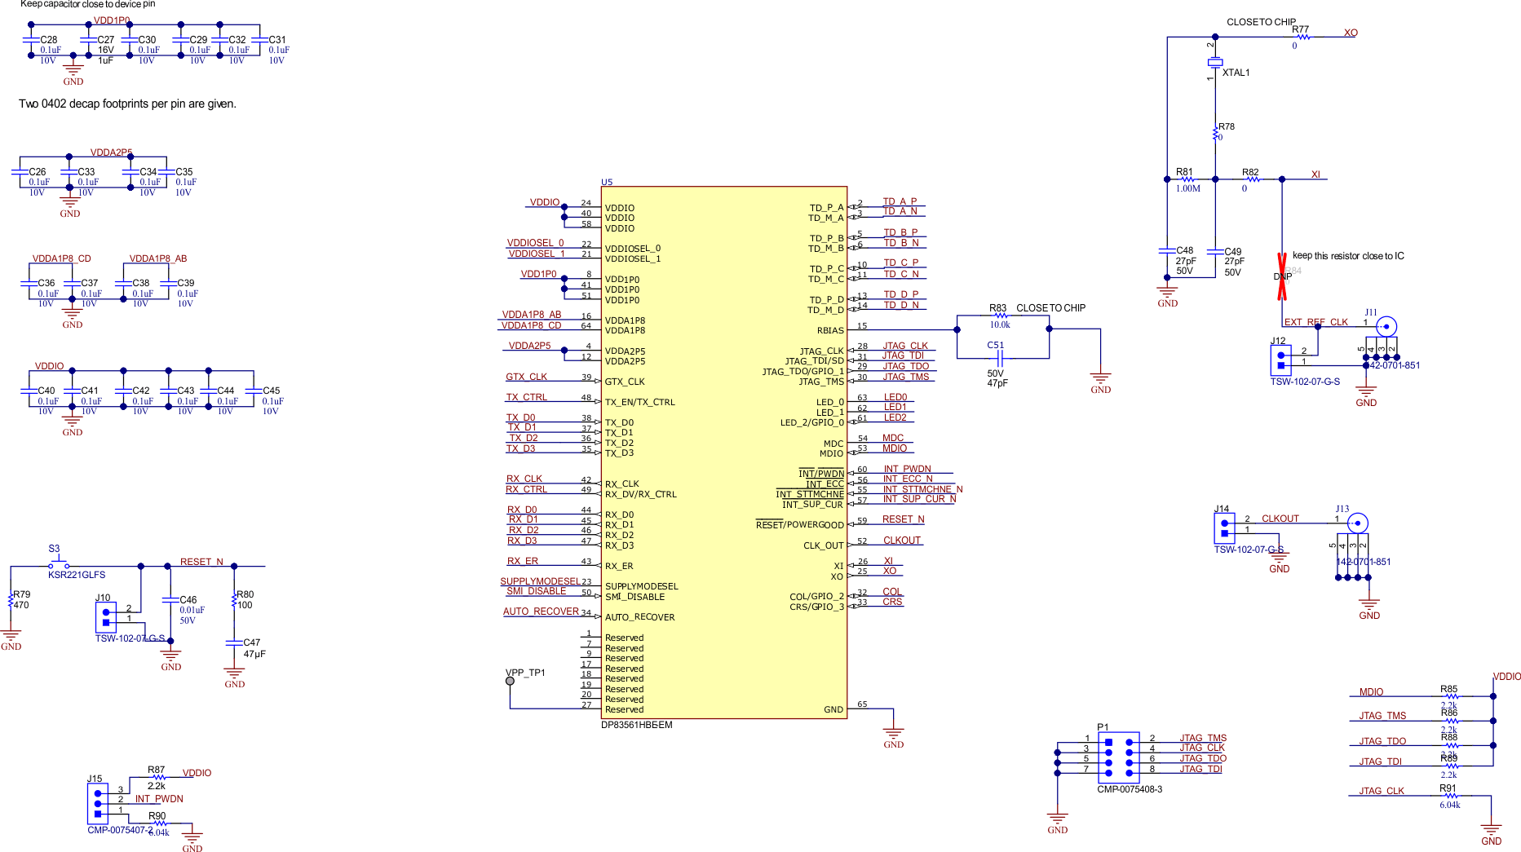Click the VDDA1P8_CD label above C36

(x=61, y=258)
